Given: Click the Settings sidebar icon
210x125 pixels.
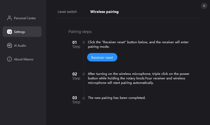Looking at the screenshot, I should tap(9, 32).
